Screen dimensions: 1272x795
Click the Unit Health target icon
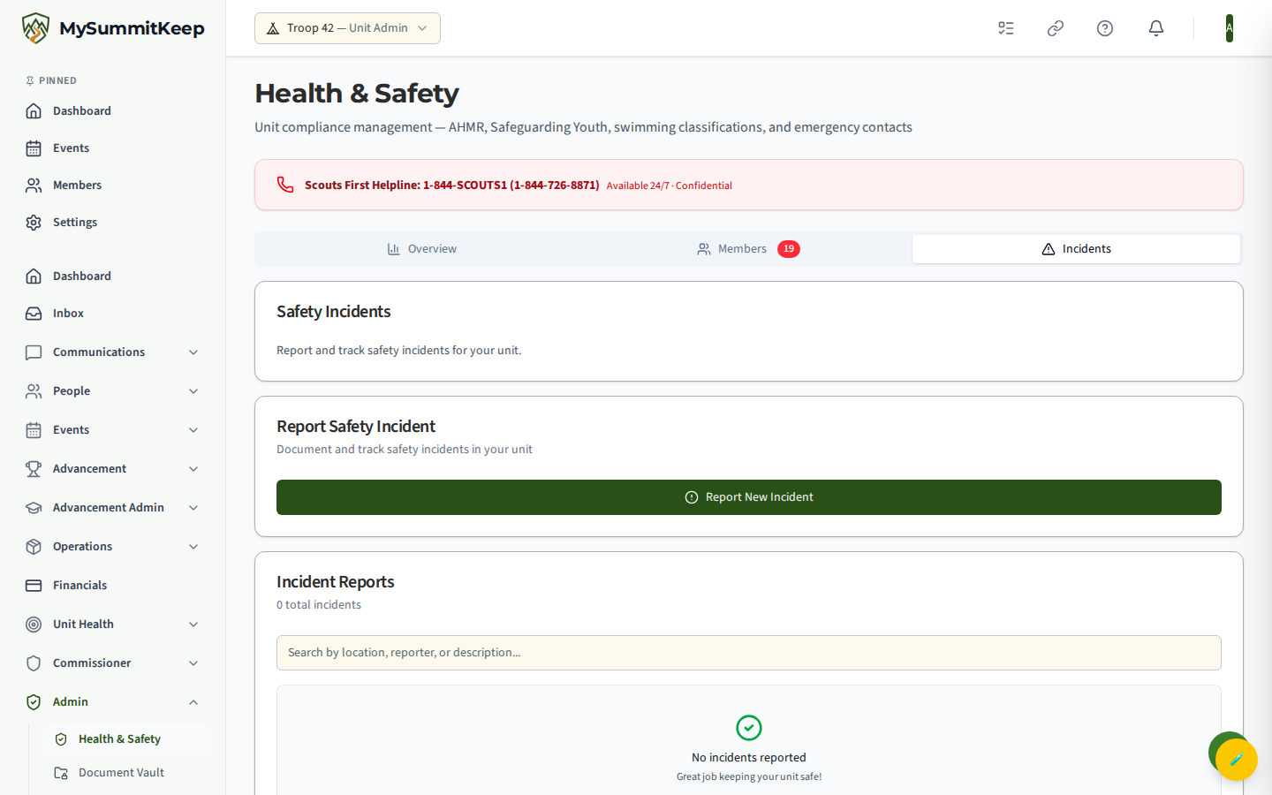[x=34, y=625]
